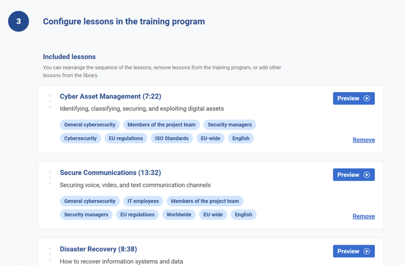The height and width of the screenshot is (265, 405).
Task: Click the EU-wide tag on Cyber Asset Management
Action: [x=210, y=138]
